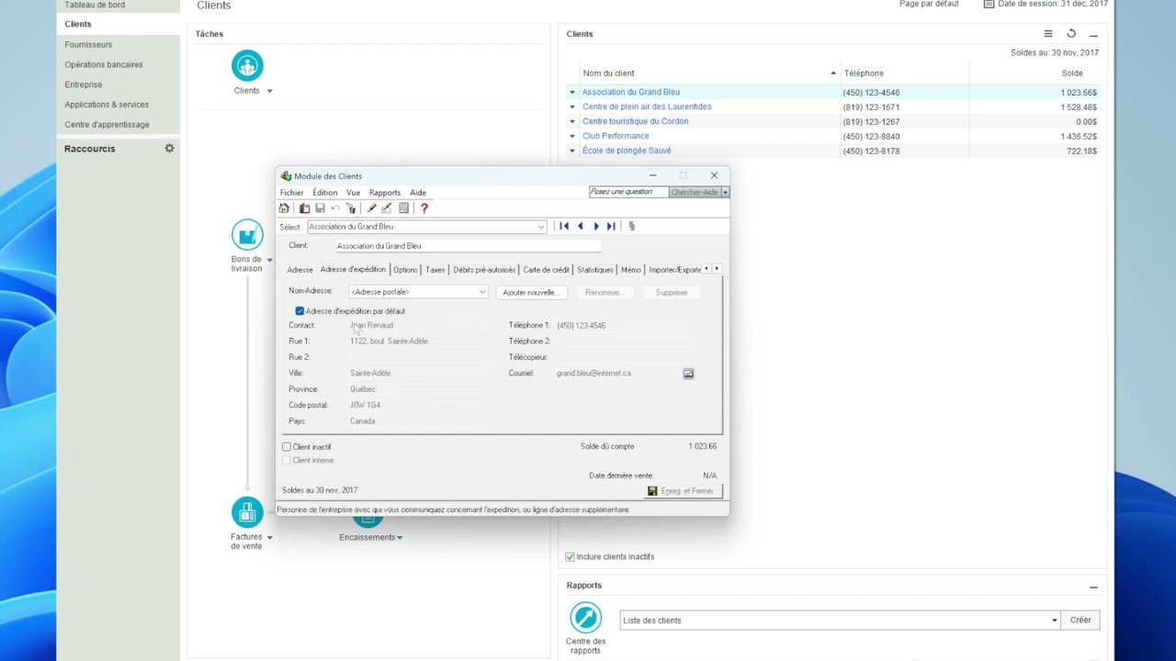Jump to first client record
The image size is (1176, 661).
tap(564, 226)
